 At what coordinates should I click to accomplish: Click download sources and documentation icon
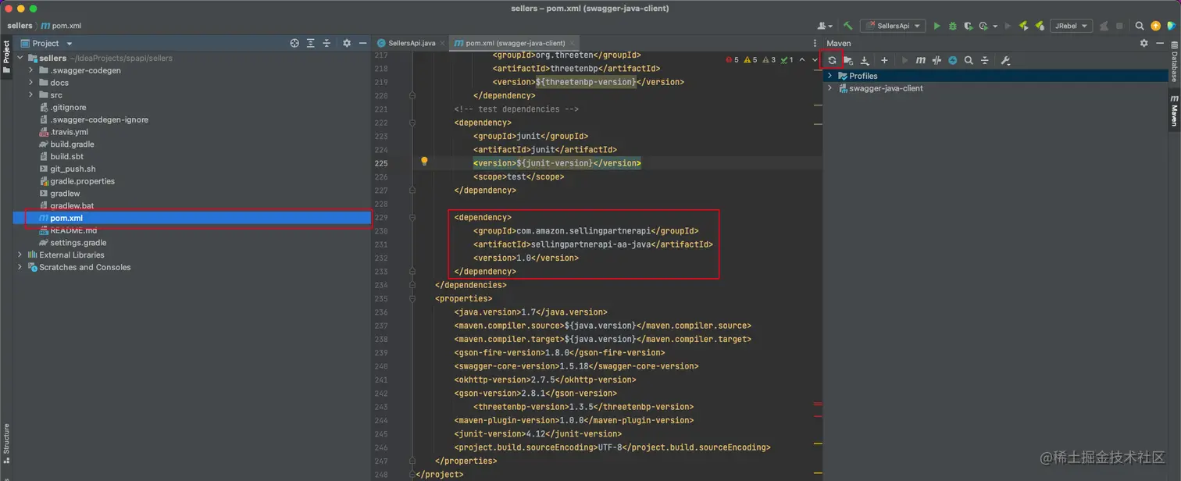tap(865, 60)
